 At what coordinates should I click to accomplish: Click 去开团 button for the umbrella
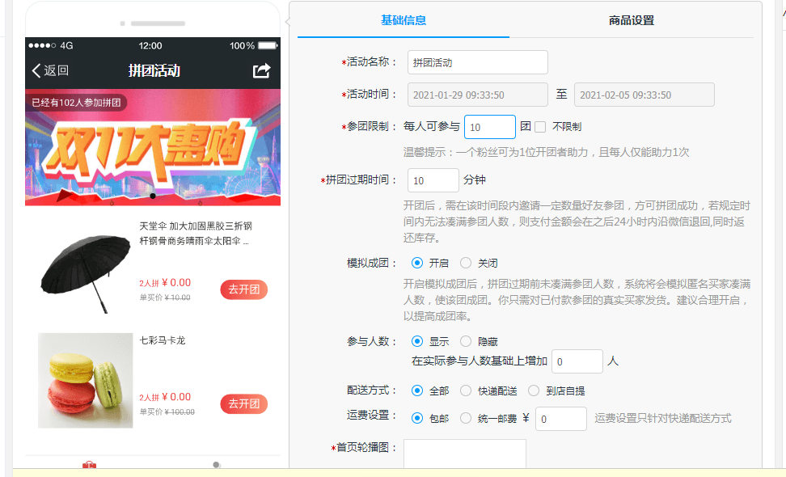click(243, 289)
